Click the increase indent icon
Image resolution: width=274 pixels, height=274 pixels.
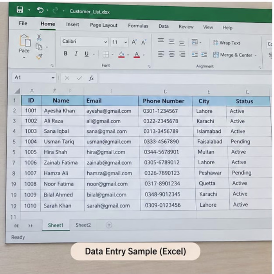204,54
